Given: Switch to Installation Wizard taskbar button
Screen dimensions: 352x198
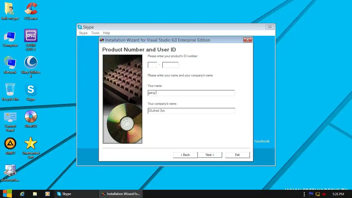Looking at the screenshot, I should [121, 194].
